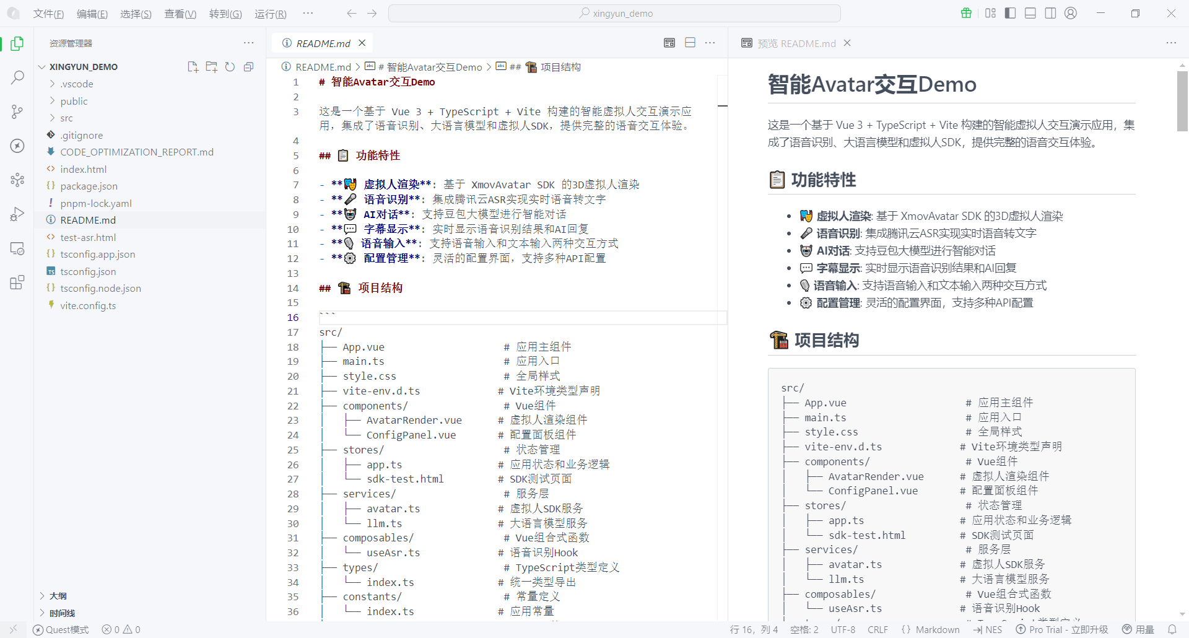Viewport: 1189px width, 638px height.
Task: Click the New Folder icon in explorer
Action: (212, 67)
